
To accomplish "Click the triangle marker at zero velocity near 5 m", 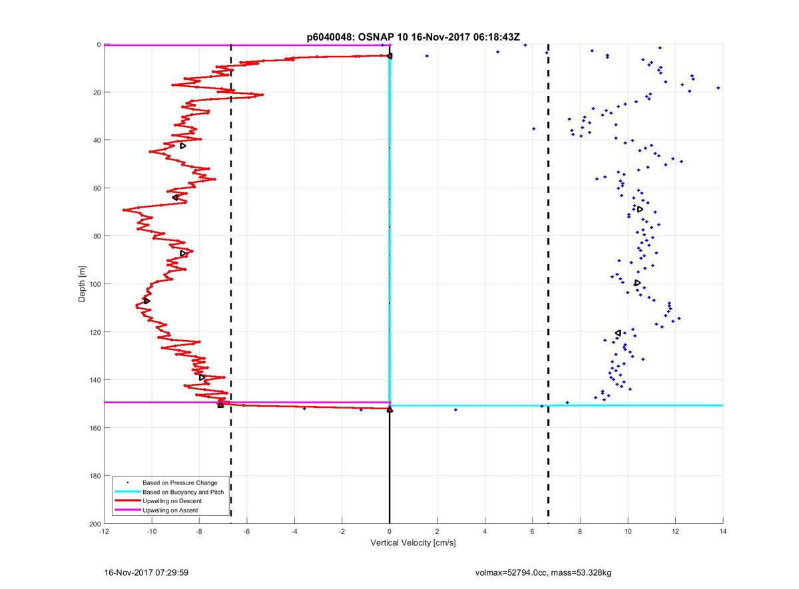I will [x=390, y=56].
